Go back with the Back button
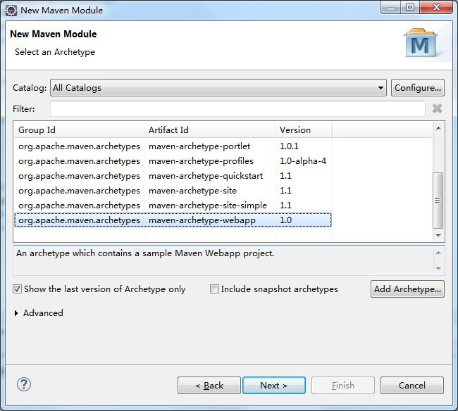Image resolution: width=458 pixels, height=411 pixels. (x=209, y=386)
